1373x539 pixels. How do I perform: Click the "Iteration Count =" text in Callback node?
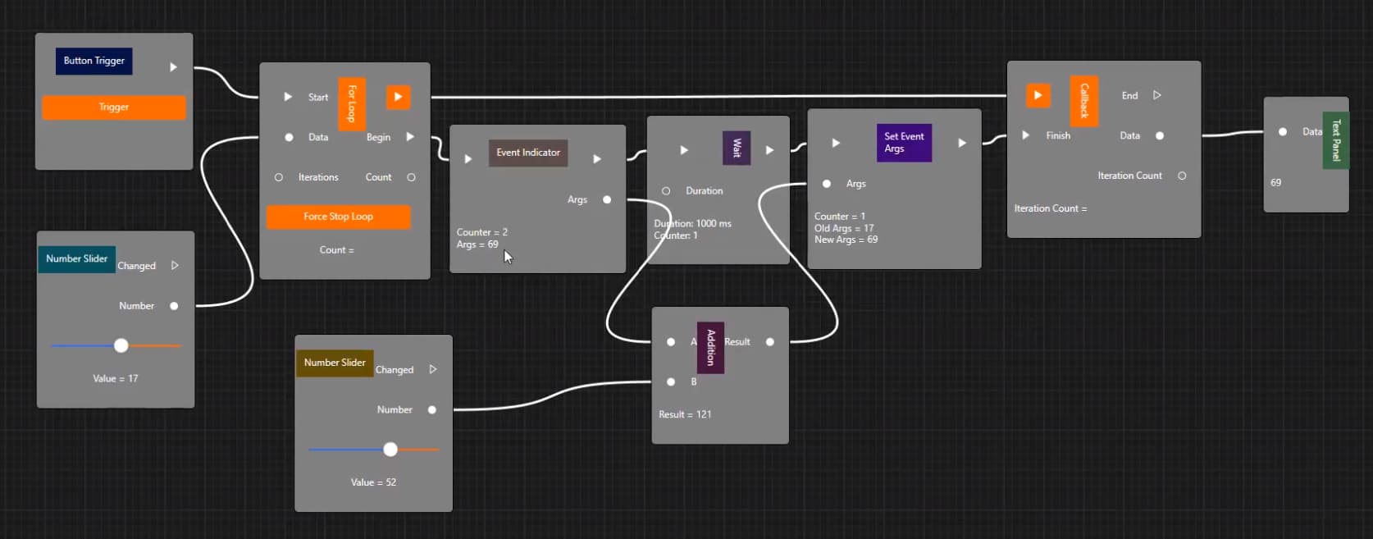tap(1051, 208)
